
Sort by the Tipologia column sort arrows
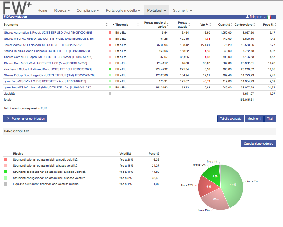(x=138, y=25)
